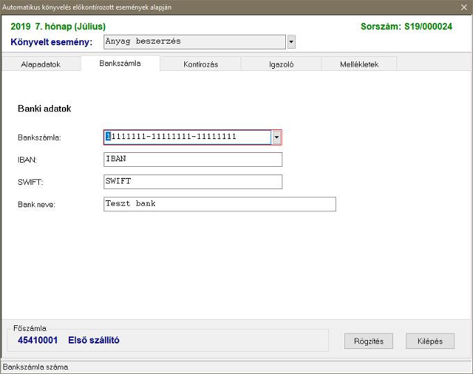Show the Mellékletek tab
473x374 pixels.
pos(359,64)
